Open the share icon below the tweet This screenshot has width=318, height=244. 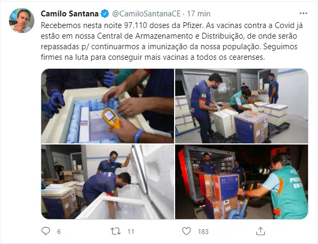pos(260,231)
